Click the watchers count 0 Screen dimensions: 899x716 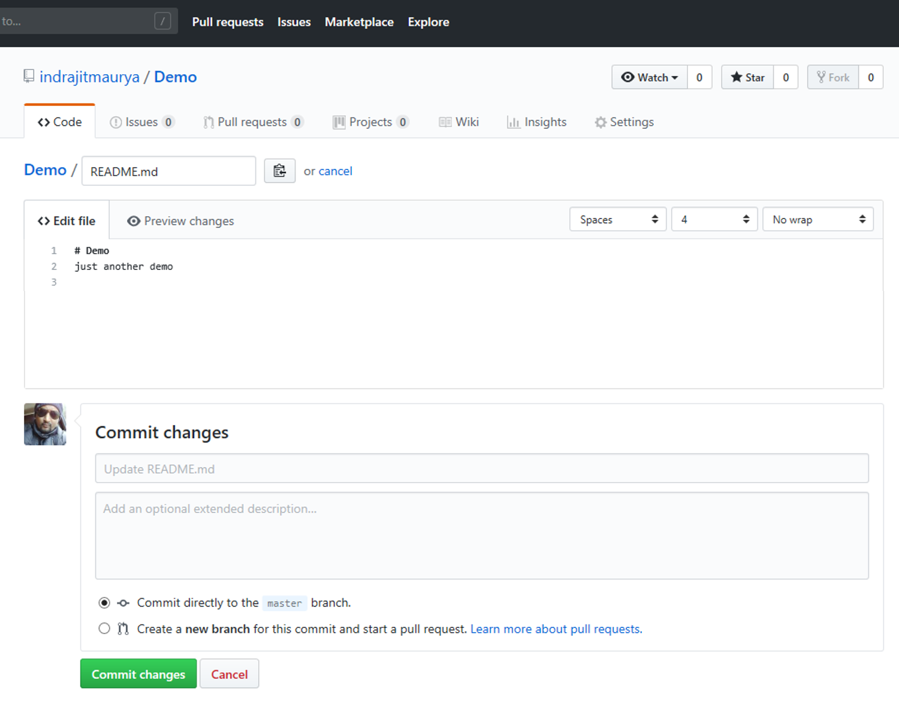pyautogui.click(x=699, y=77)
